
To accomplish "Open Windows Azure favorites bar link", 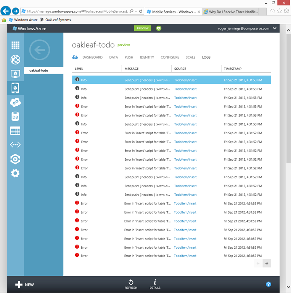I will tap(23, 20).
